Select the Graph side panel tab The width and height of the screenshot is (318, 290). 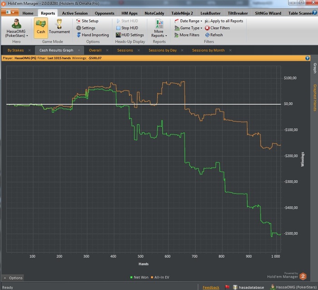coord(315,68)
